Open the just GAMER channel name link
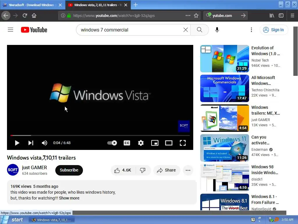The image size is (298, 224). coord(34,167)
